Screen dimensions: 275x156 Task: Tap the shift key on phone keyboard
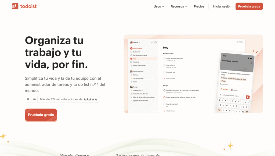219,110
